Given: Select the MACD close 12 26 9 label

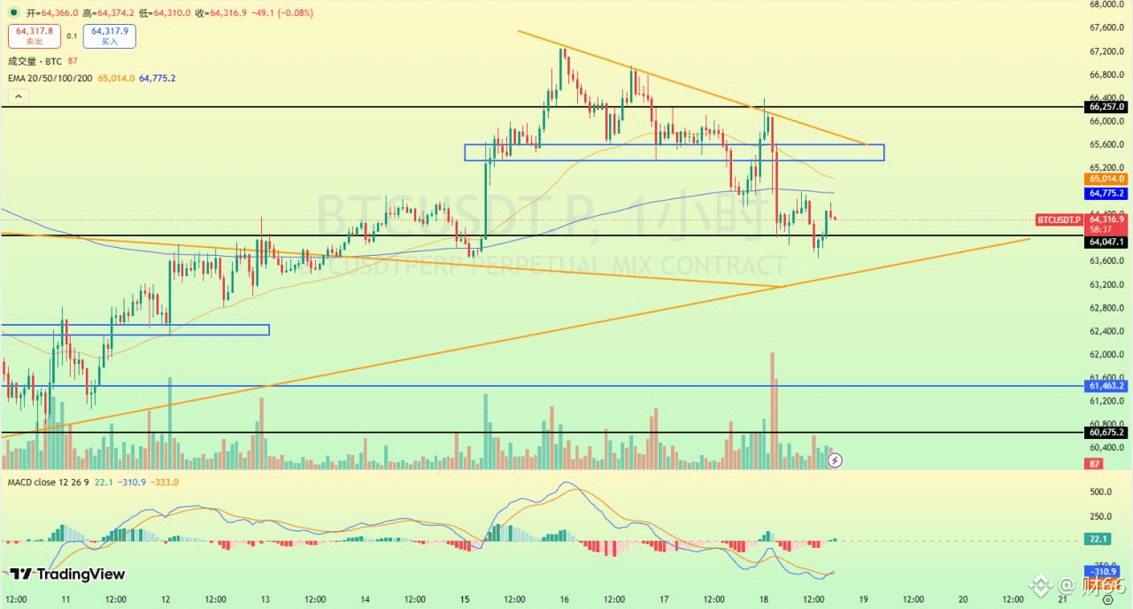Looking at the screenshot, I should coord(48,482).
